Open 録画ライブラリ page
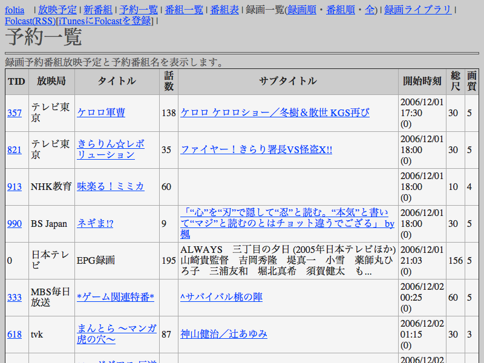 click(418, 10)
